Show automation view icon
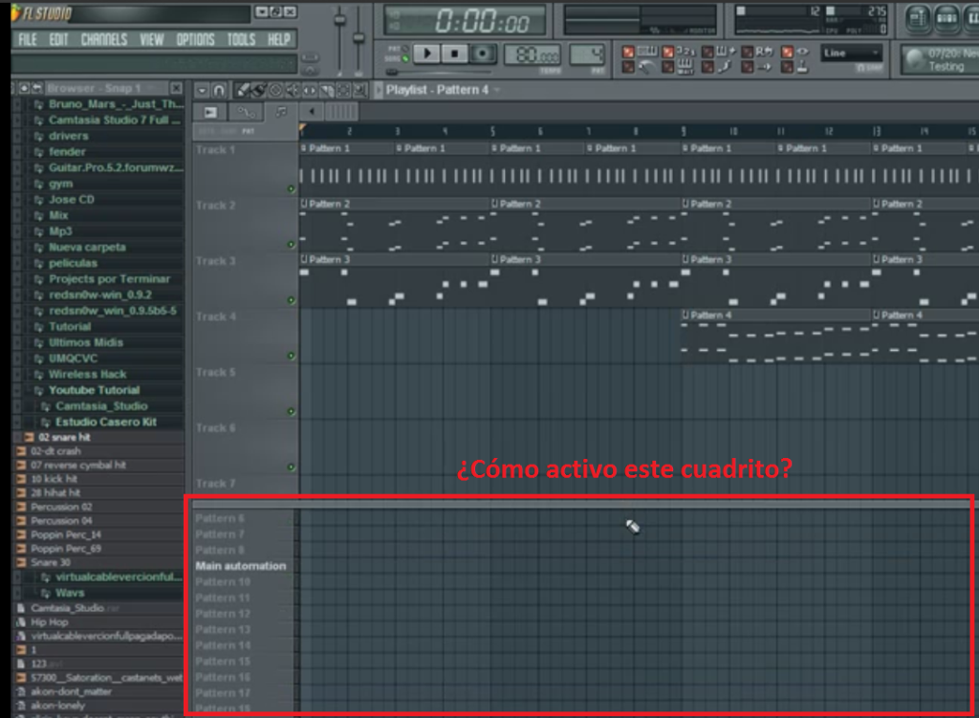 [x=246, y=112]
